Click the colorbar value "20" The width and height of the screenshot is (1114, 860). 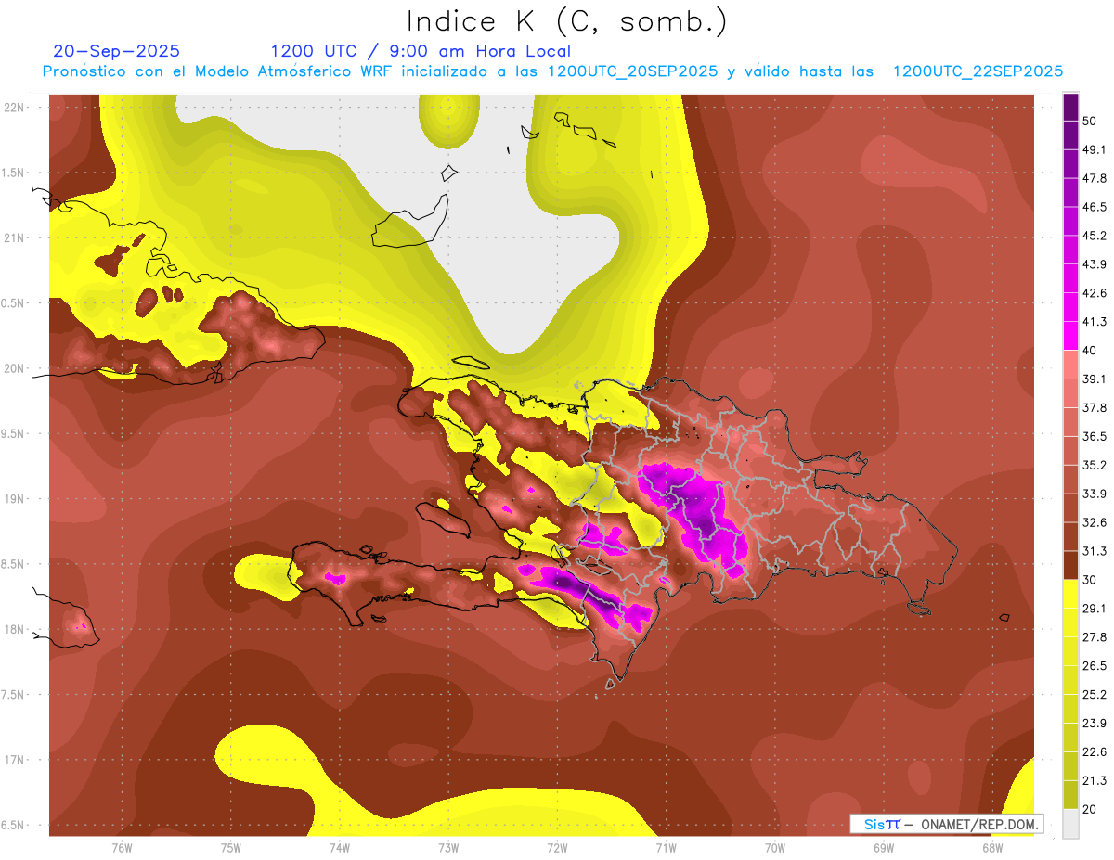coord(1092,809)
